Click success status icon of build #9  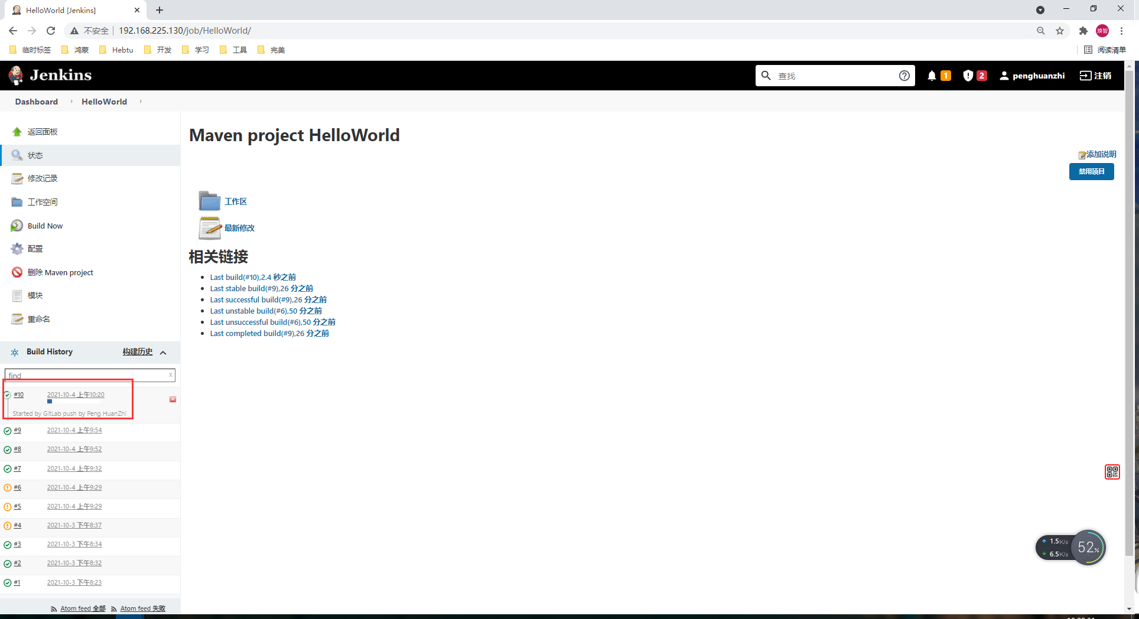pyautogui.click(x=8, y=431)
